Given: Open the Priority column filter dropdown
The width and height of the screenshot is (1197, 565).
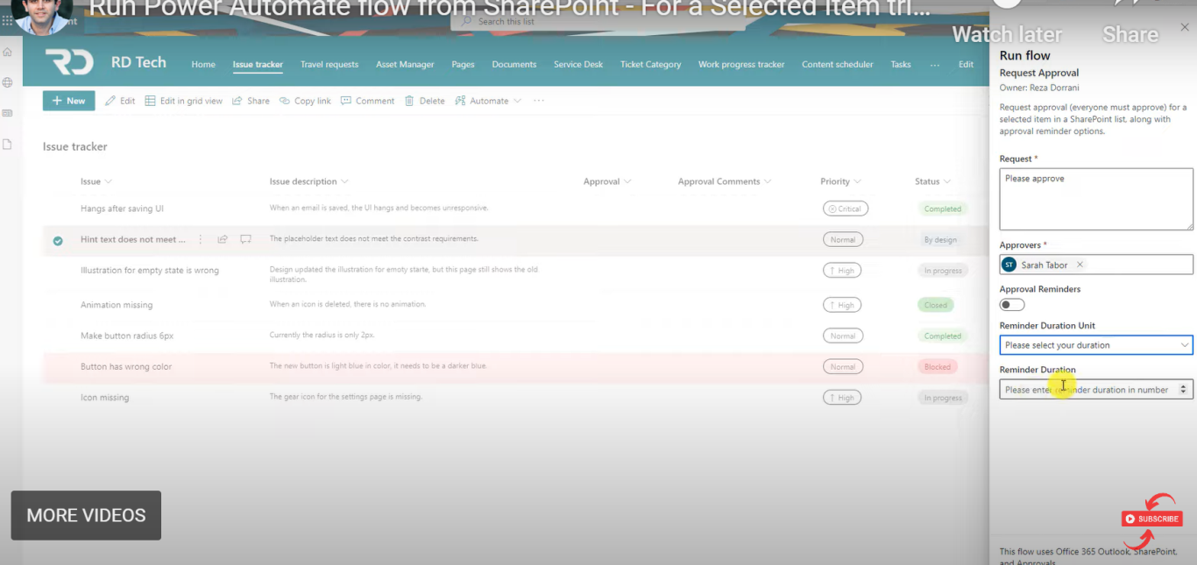Looking at the screenshot, I should 858,181.
